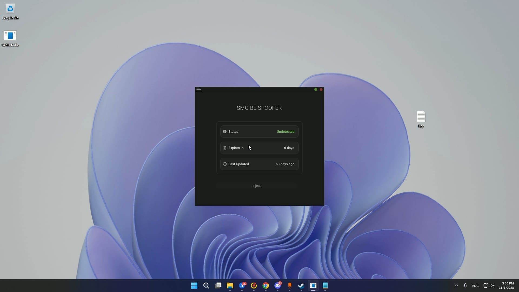Open the Key file on desktop

[421, 117]
